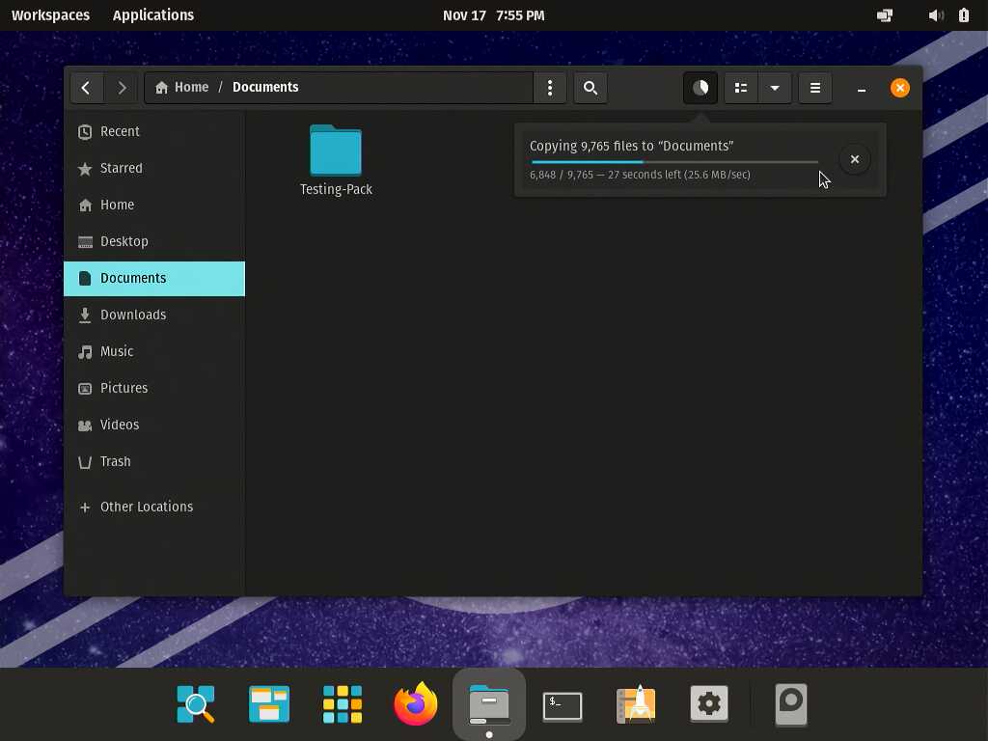Open the Workspaces menu
This screenshot has width=988, height=741.
coord(50,15)
